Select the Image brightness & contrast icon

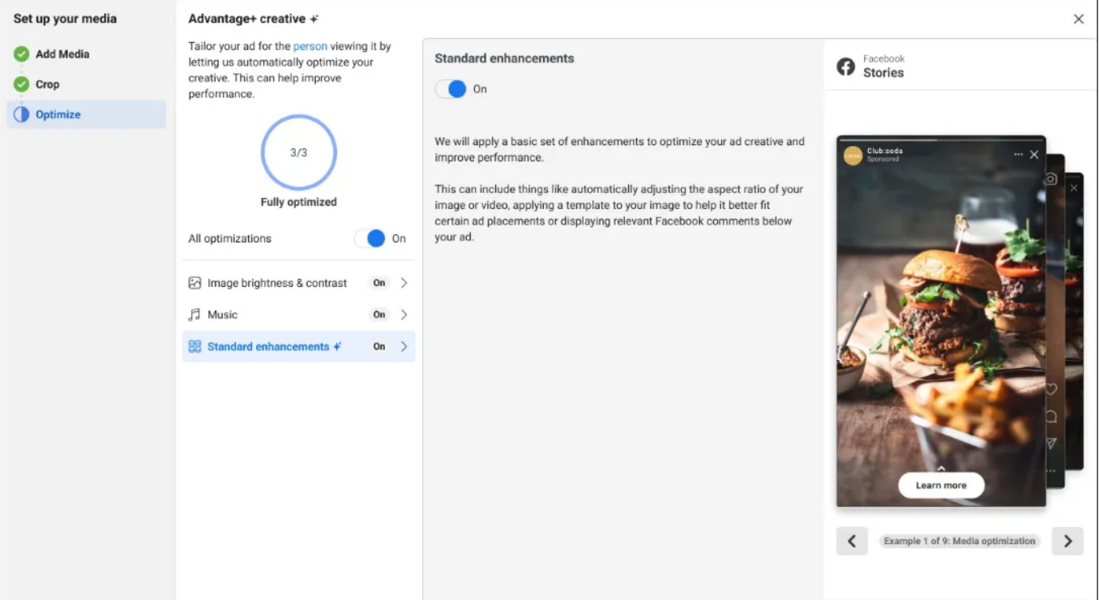tap(195, 282)
